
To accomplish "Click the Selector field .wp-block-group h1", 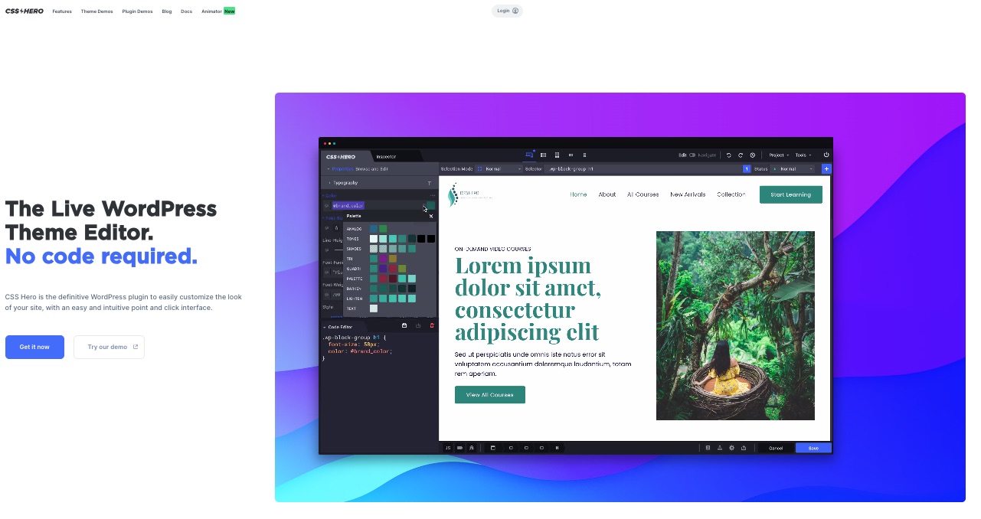I will pos(643,168).
